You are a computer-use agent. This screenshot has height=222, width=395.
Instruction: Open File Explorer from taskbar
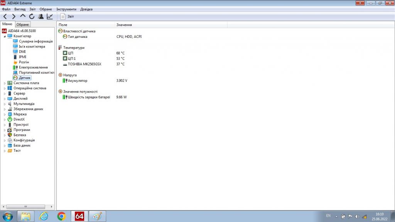[25, 216]
